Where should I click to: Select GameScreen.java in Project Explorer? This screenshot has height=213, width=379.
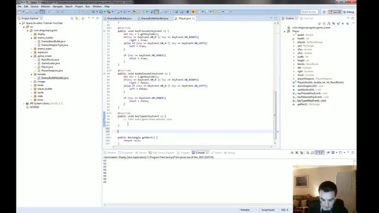point(50,63)
